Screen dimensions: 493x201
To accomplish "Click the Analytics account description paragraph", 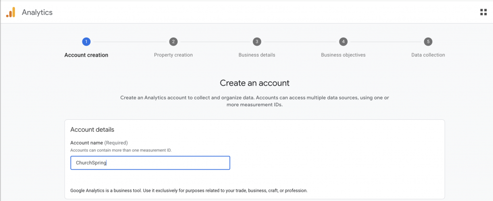I will (254, 101).
